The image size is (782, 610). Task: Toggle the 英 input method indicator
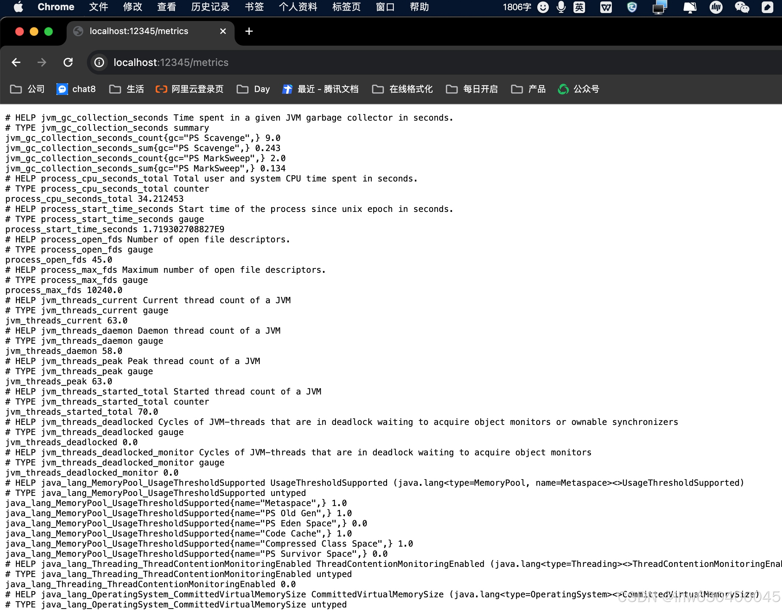(579, 7)
